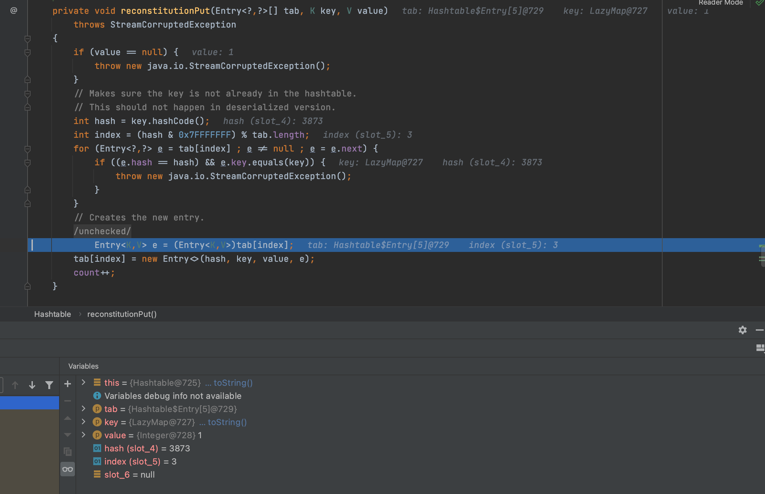
Task: Go to previous frame up arrow
Action: pyautogui.click(x=15, y=385)
